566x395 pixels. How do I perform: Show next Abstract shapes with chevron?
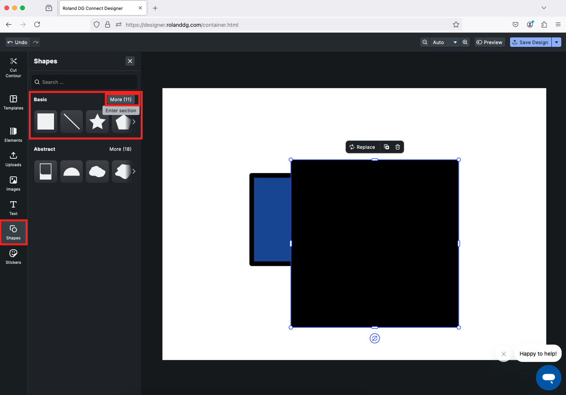134,171
